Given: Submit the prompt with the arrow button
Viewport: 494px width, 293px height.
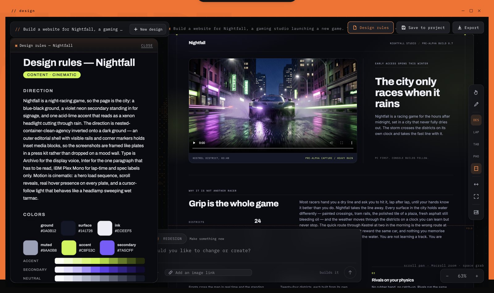Looking at the screenshot, I should 350,273.
